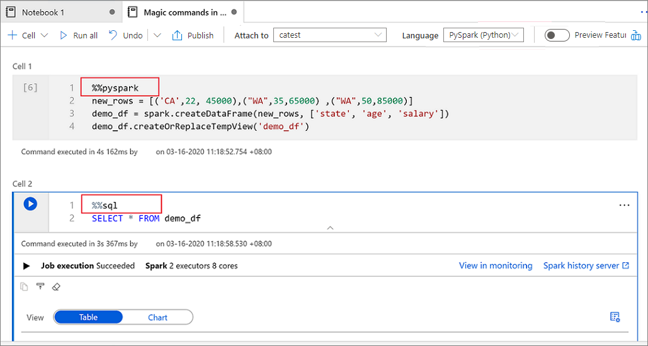Screen dimensions: 648x346
Task: Toggle the Preview Features switch
Action: [x=557, y=35]
